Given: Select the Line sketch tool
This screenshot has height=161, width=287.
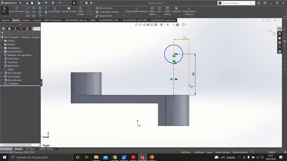Looking at the screenshot, I should [x=28, y=8].
